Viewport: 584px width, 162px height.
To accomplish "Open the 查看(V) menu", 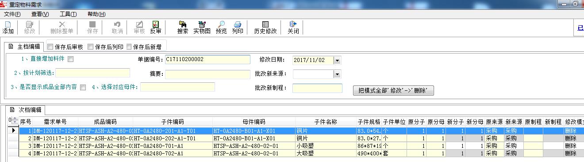I will pyautogui.click(x=40, y=14).
